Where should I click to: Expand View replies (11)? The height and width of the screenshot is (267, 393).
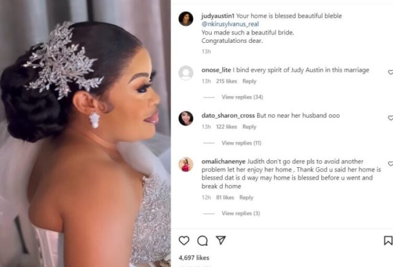coord(241,143)
